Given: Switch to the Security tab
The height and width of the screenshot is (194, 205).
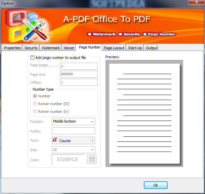Looking at the screenshot, I should click(x=31, y=48).
